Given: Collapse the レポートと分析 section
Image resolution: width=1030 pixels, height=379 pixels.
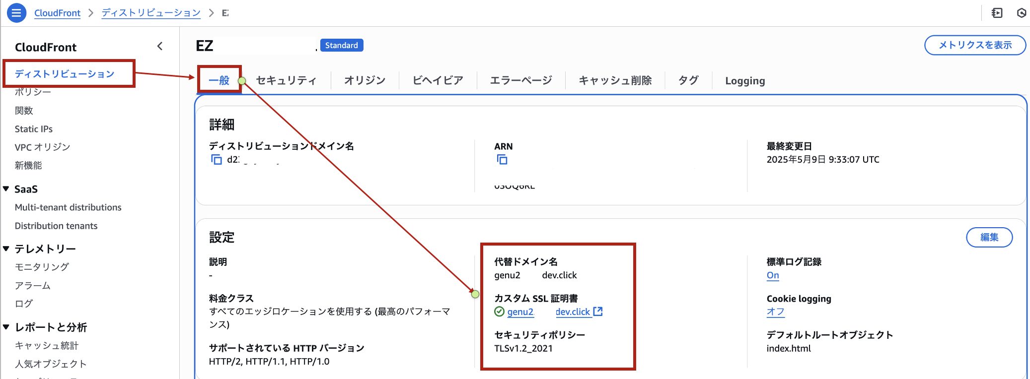Looking at the screenshot, I should 6,327.
